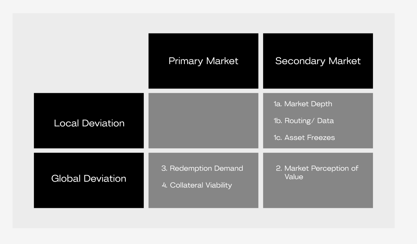Click the word Perception in item 2
Viewport: 417px width, 244px height.
point(327,169)
